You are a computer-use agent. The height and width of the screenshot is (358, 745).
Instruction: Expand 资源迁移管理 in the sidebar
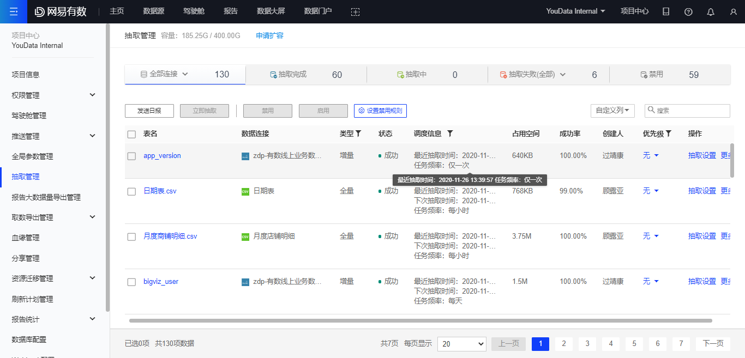point(92,278)
